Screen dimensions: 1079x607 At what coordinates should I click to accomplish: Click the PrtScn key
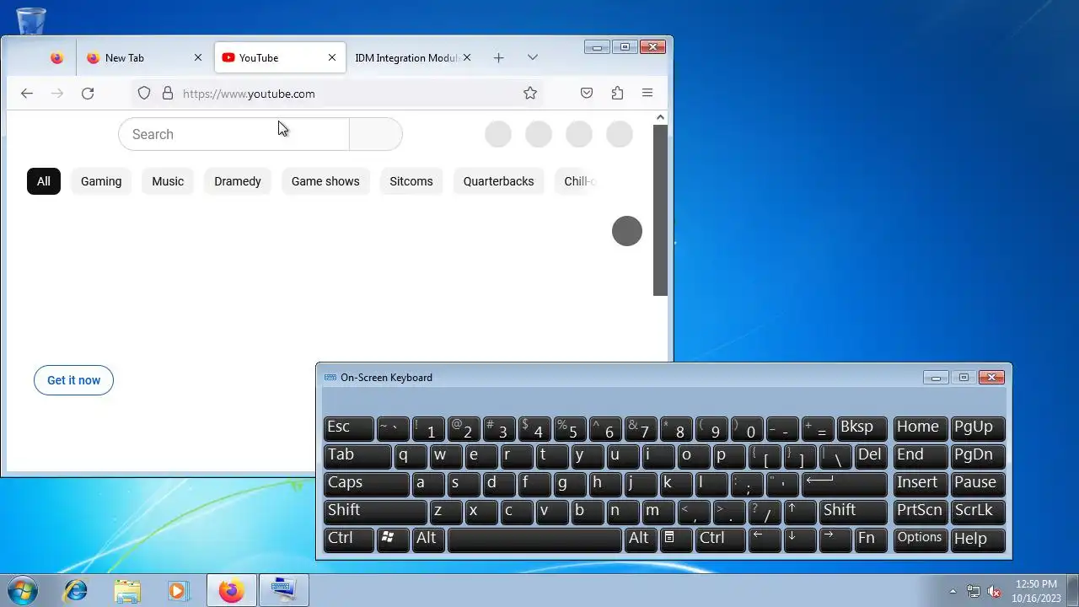pyautogui.click(x=921, y=512)
